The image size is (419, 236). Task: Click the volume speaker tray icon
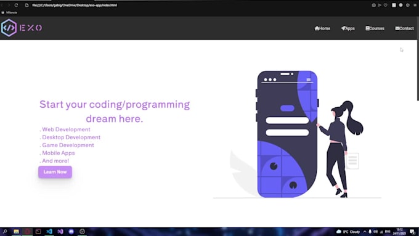[376, 232]
